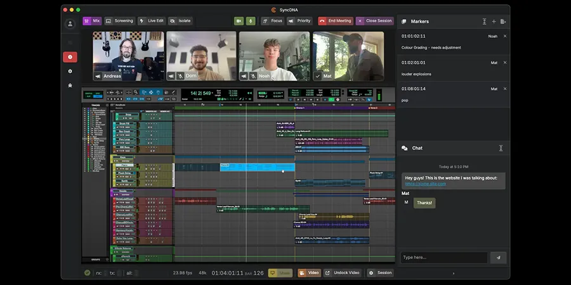Screen dimensions: 571x285
Task: Click the red record icon in sidebar
Action: coord(70,57)
